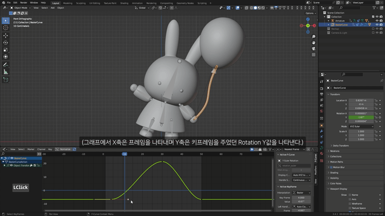Toggle Normalize in graph editor header
The height and width of the screenshot is (216, 385).
click(x=63, y=149)
